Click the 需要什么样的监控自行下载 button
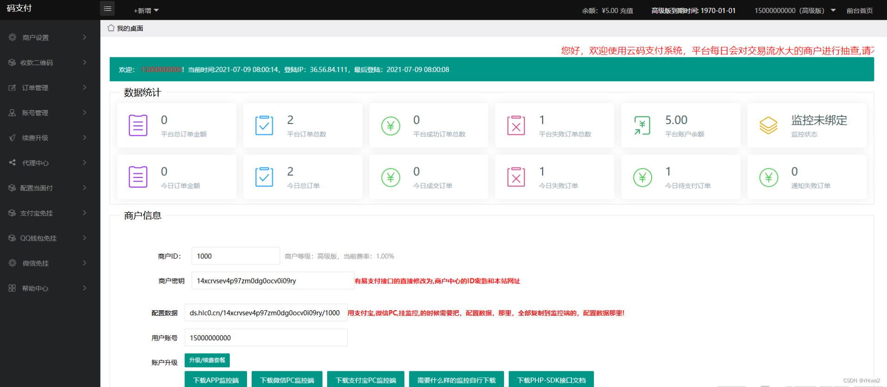887x387 pixels. click(456, 380)
